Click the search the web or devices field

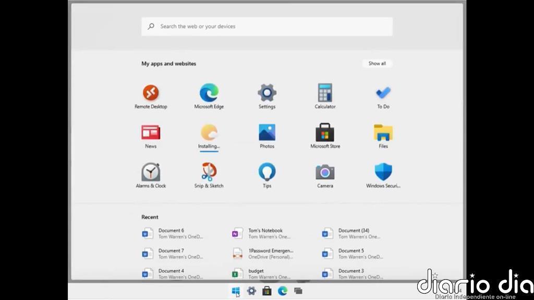coord(267,27)
